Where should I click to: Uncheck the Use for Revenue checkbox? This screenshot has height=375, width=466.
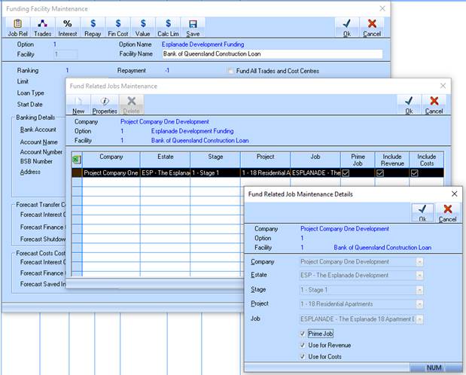[x=303, y=345]
